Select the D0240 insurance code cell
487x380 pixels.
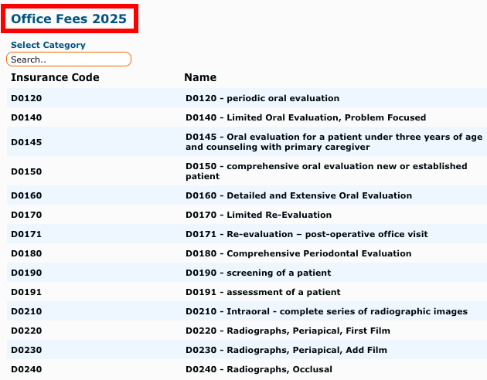[26, 369]
